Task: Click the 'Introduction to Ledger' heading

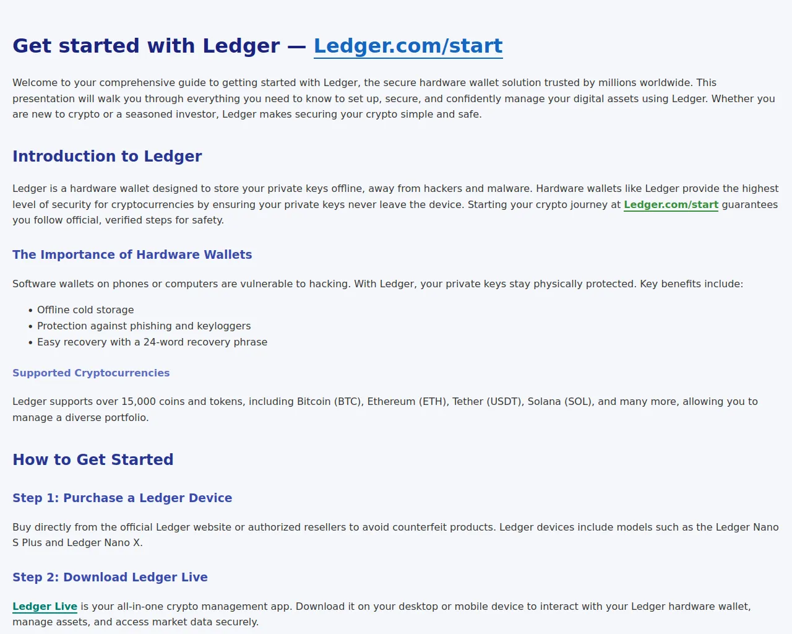Action: 107,156
